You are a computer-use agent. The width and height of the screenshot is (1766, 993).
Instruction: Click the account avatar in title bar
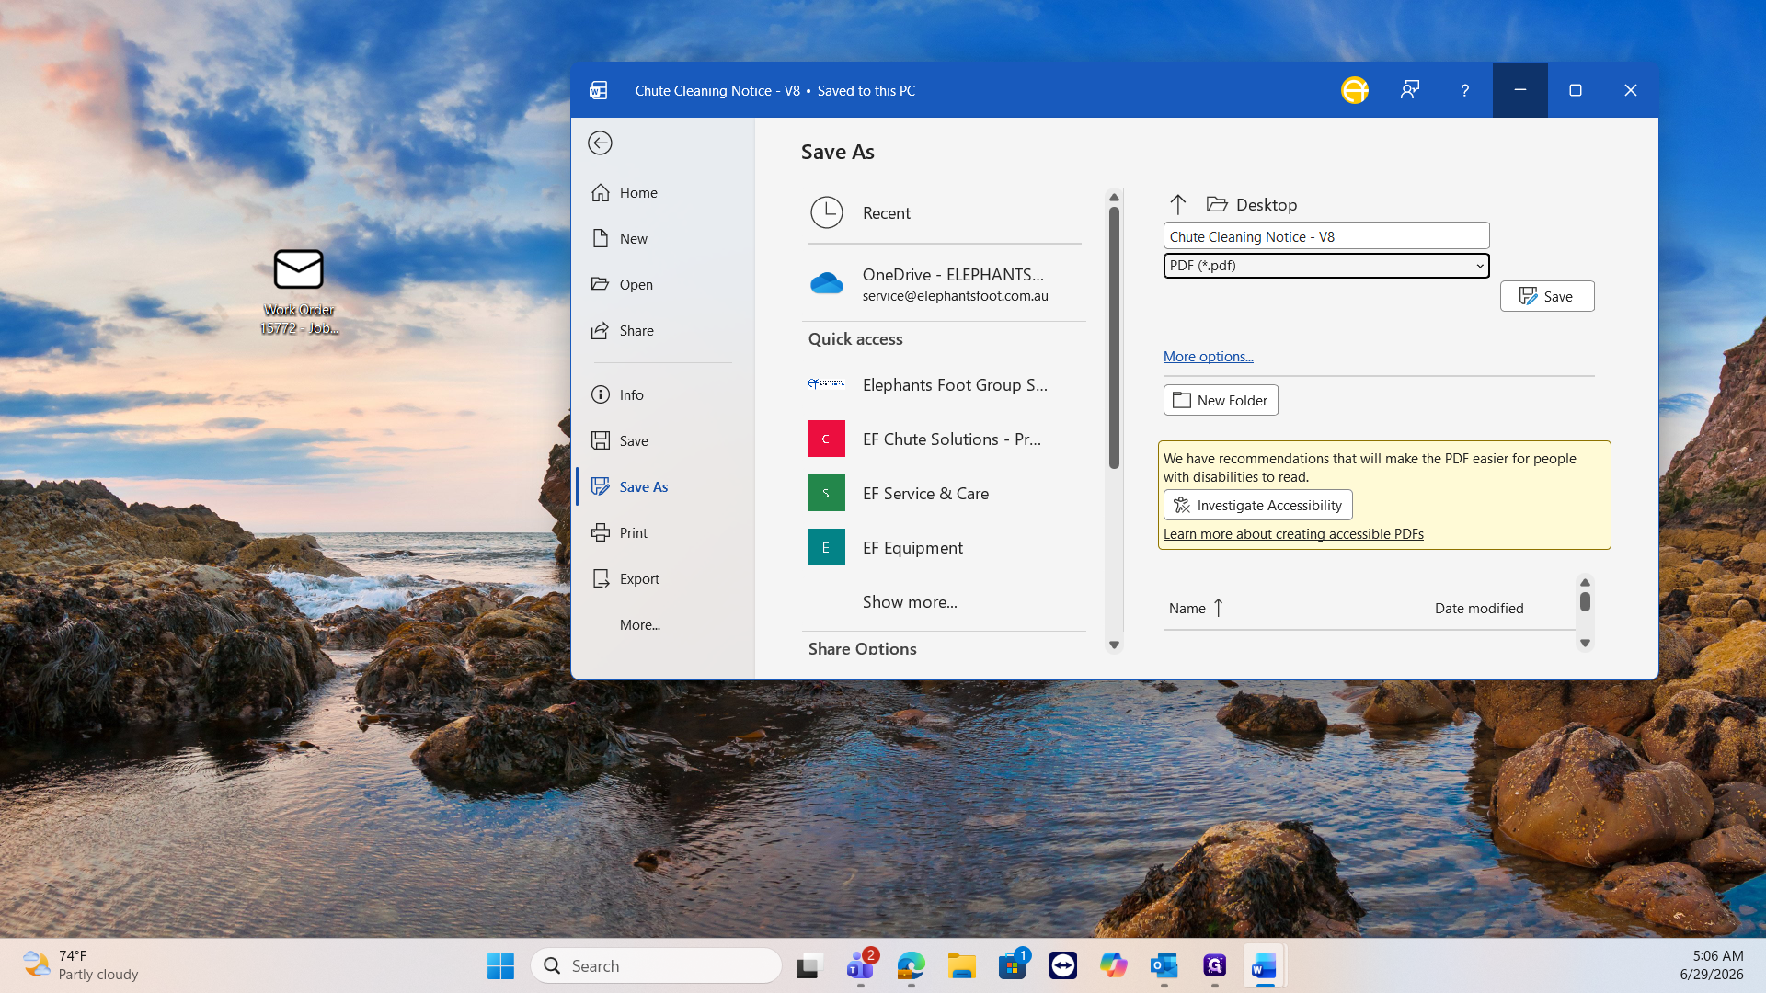1354,90
